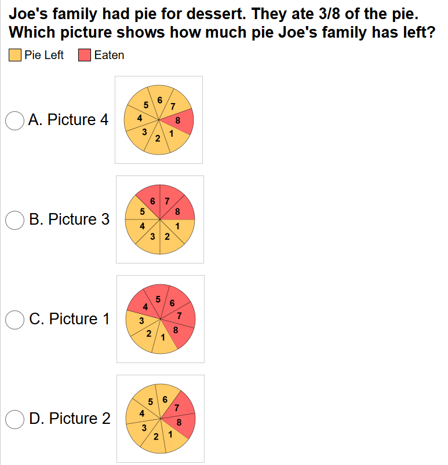Click the "B. Picture 3" answer label
448x465 pixels.
pyautogui.click(x=69, y=219)
